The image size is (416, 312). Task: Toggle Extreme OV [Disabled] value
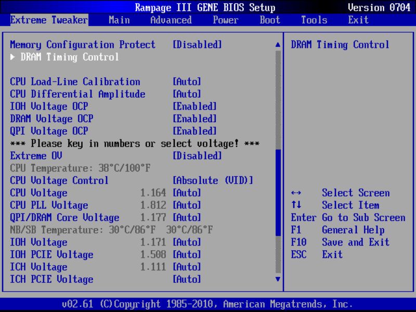pos(197,155)
